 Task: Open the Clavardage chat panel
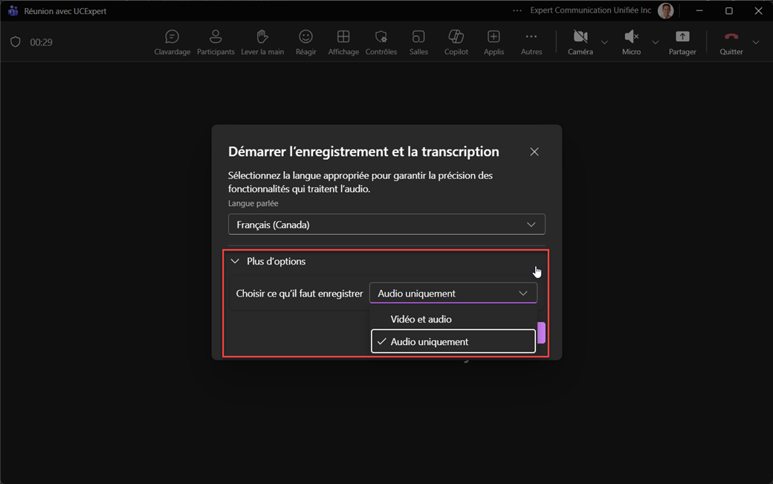pyautogui.click(x=172, y=42)
